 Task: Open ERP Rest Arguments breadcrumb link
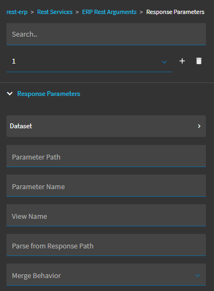click(109, 12)
